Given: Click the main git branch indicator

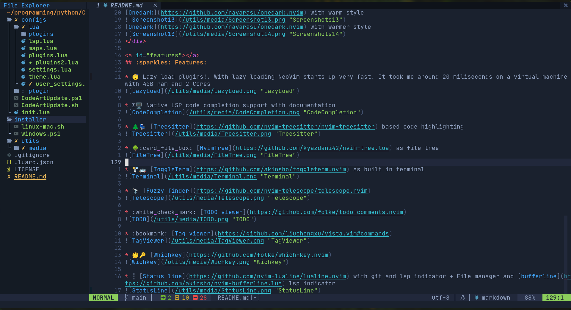Looking at the screenshot, I should 135,298.
